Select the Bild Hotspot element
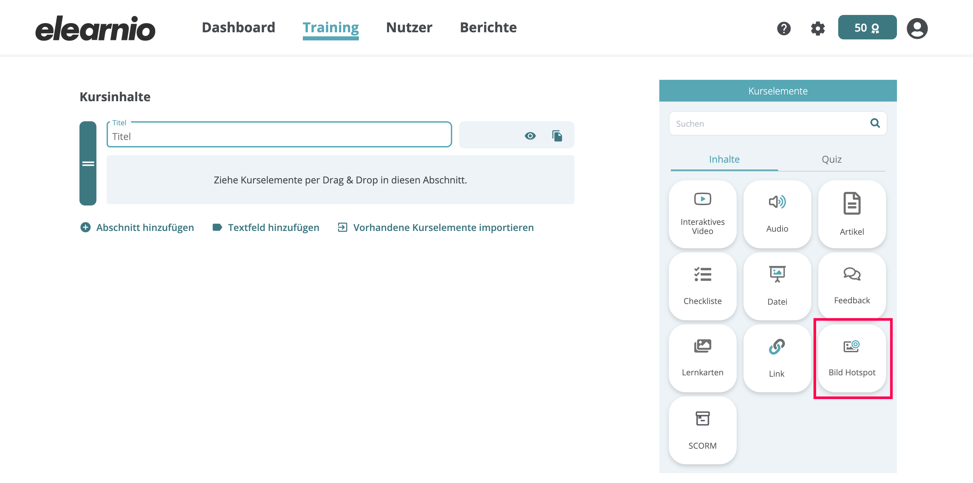The width and height of the screenshot is (973, 483). pyautogui.click(x=852, y=358)
